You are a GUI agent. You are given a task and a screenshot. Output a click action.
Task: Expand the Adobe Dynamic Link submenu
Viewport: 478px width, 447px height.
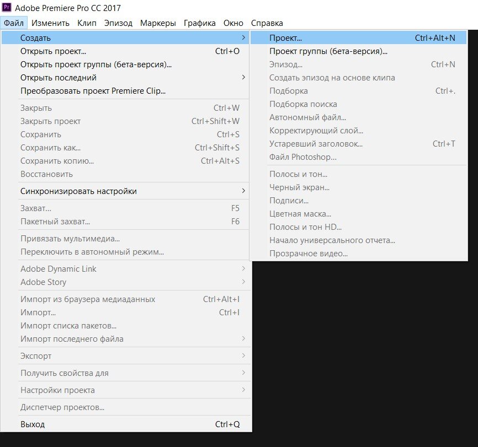coord(125,269)
